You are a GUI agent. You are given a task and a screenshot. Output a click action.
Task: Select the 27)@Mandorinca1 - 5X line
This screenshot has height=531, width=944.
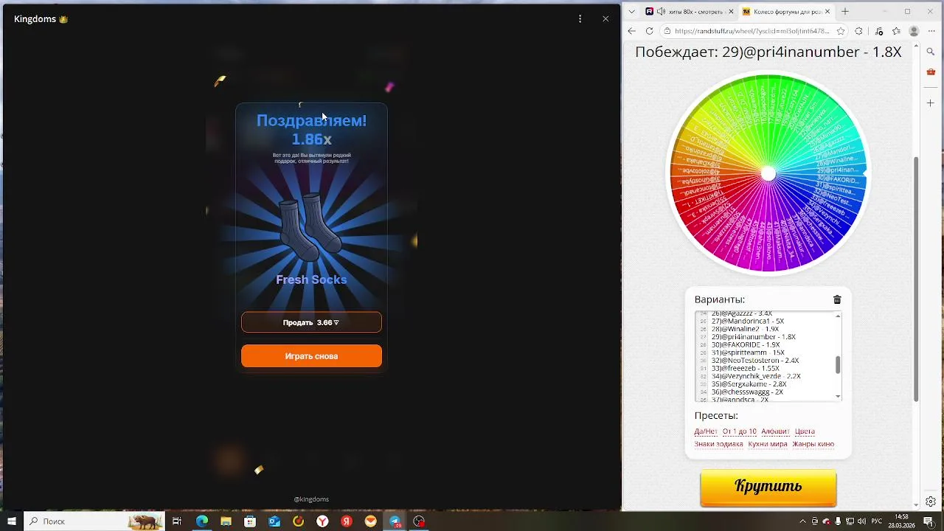pos(748,322)
